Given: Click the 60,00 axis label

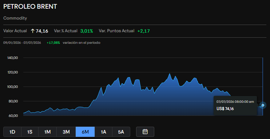Looking at the screenshot, I should pyautogui.click(x=13, y=116).
